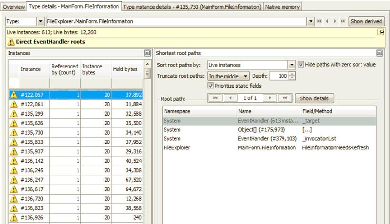
Task: Click warning icon of instance #136,926
Action: (x=14, y=218)
